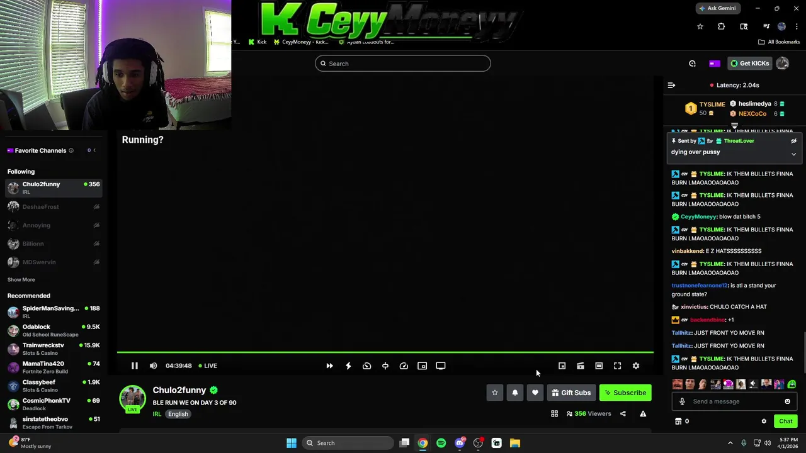Send the message with the Chat button
This screenshot has width=806, height=453.
click(785, 422)
